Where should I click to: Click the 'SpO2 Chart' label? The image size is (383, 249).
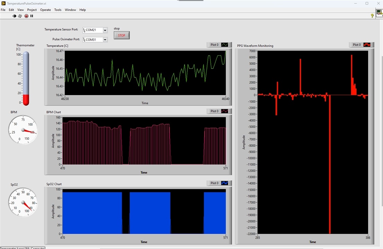click(54, 184)
